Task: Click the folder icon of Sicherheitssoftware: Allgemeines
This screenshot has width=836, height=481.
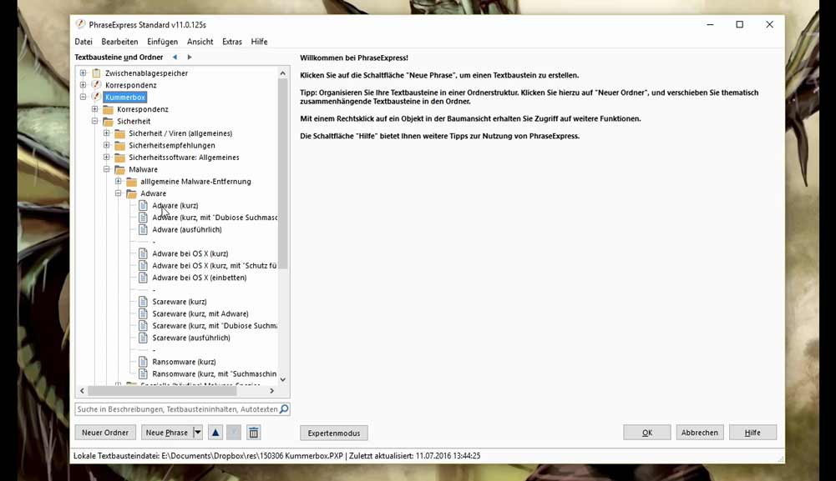Action: (120, 158)
